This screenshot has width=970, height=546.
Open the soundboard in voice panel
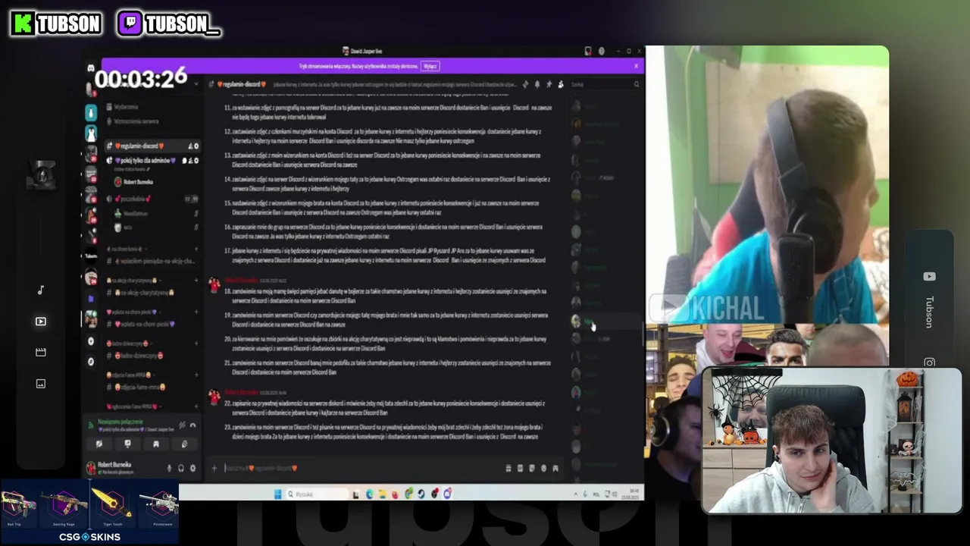click(184, 444)
